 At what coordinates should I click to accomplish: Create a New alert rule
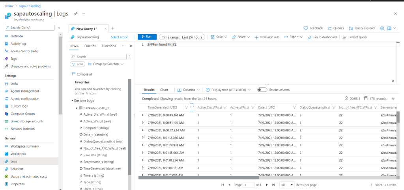(267, 37)
